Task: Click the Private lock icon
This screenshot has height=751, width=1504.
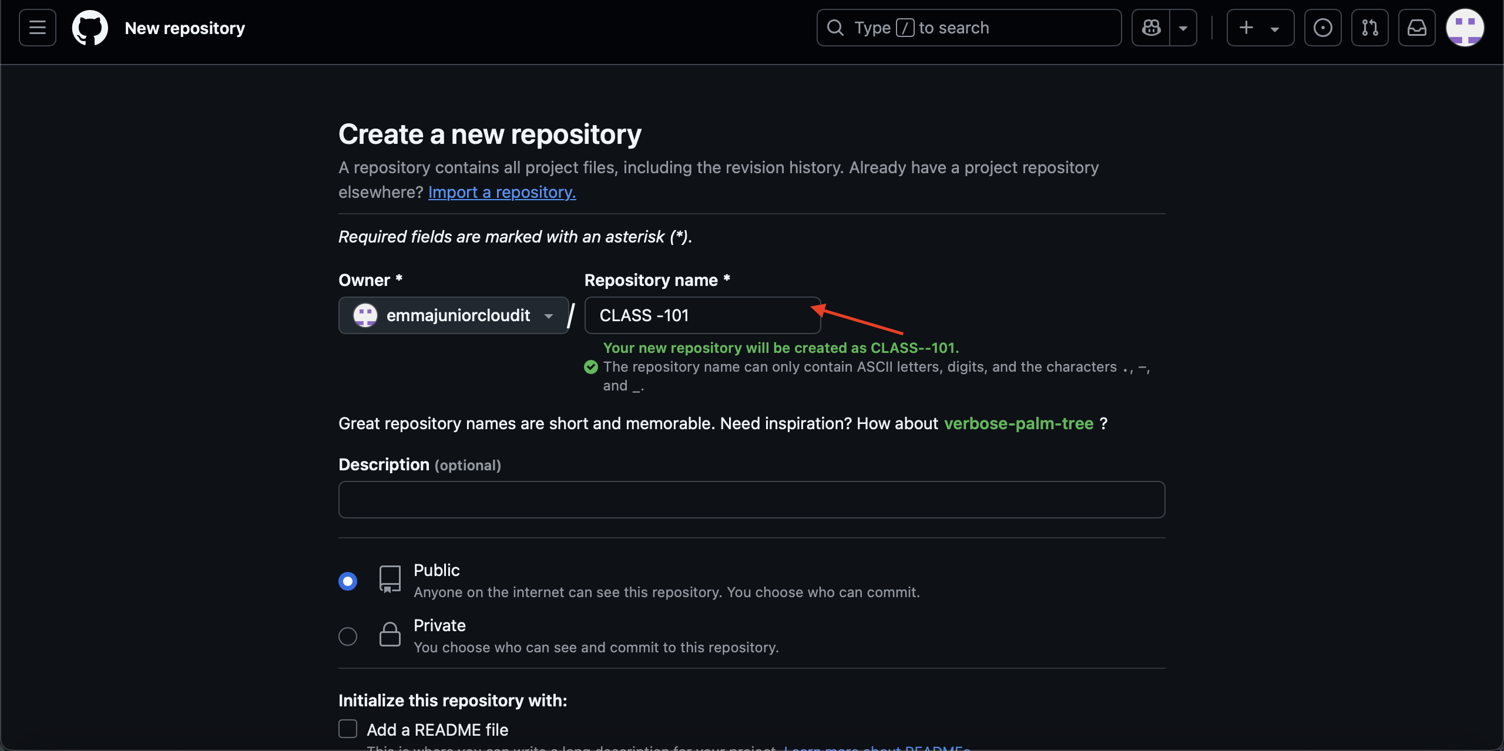Action: click(x=390, y=634)
